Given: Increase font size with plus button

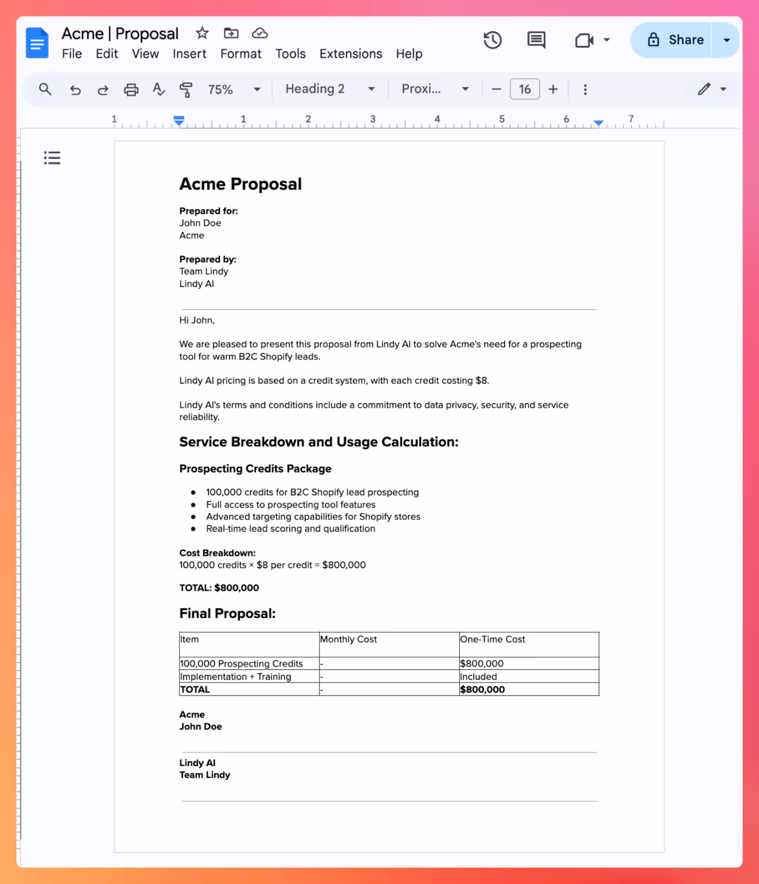Looking at the screenshot, I should coord(553,89).
